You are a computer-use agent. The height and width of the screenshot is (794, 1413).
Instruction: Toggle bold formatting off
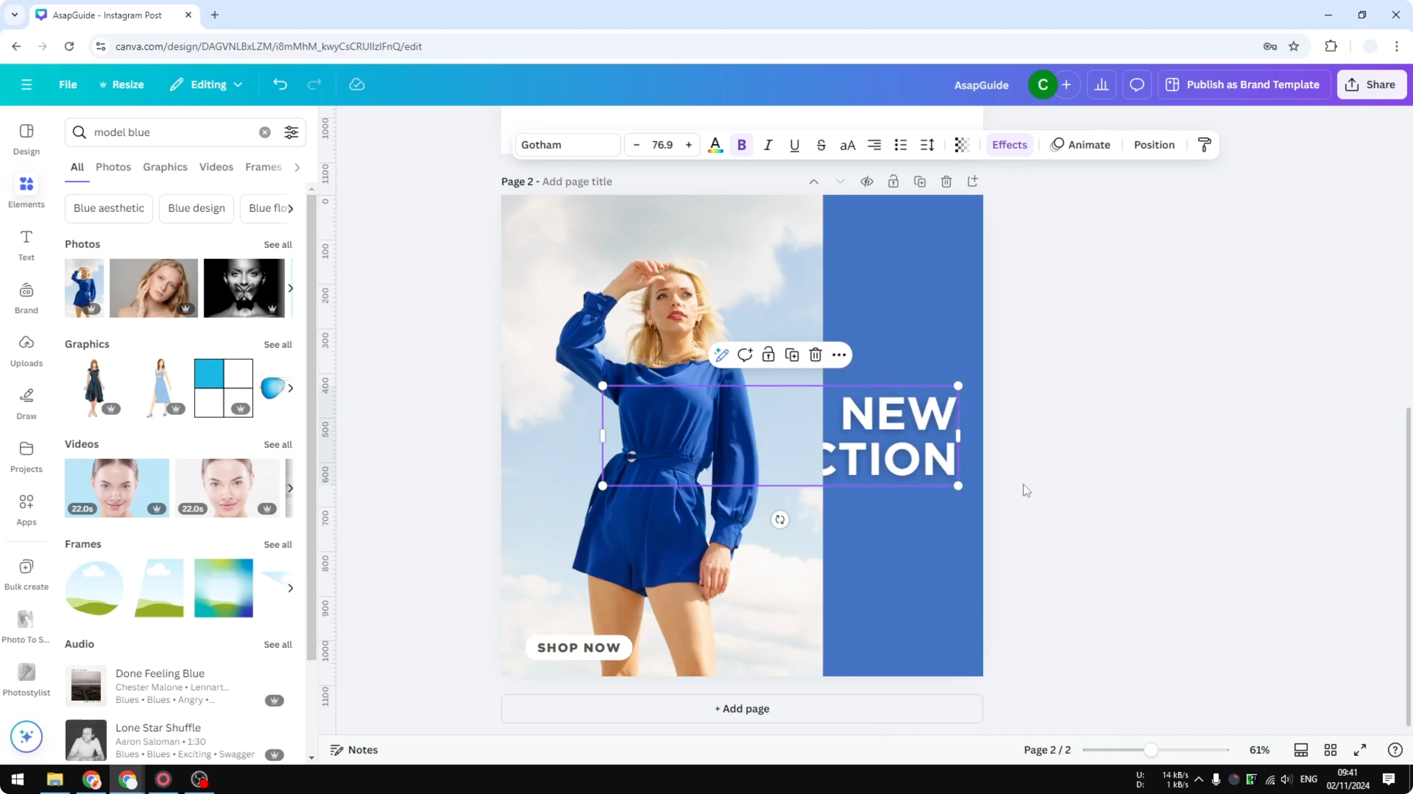point(741,145)
